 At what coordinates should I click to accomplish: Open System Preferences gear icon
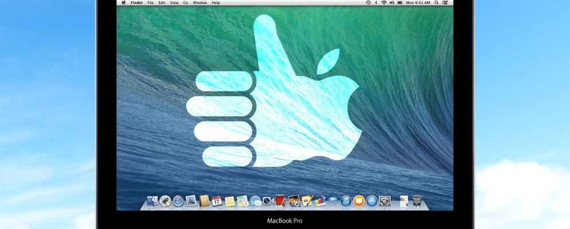pyautogui.click(x=385, y=201)
